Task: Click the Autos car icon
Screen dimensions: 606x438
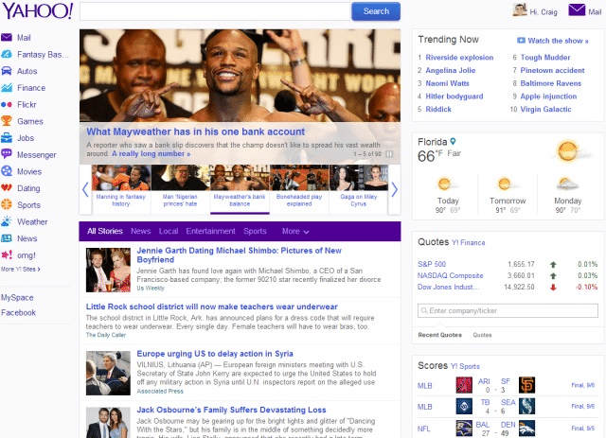Action: coord(7,71)
